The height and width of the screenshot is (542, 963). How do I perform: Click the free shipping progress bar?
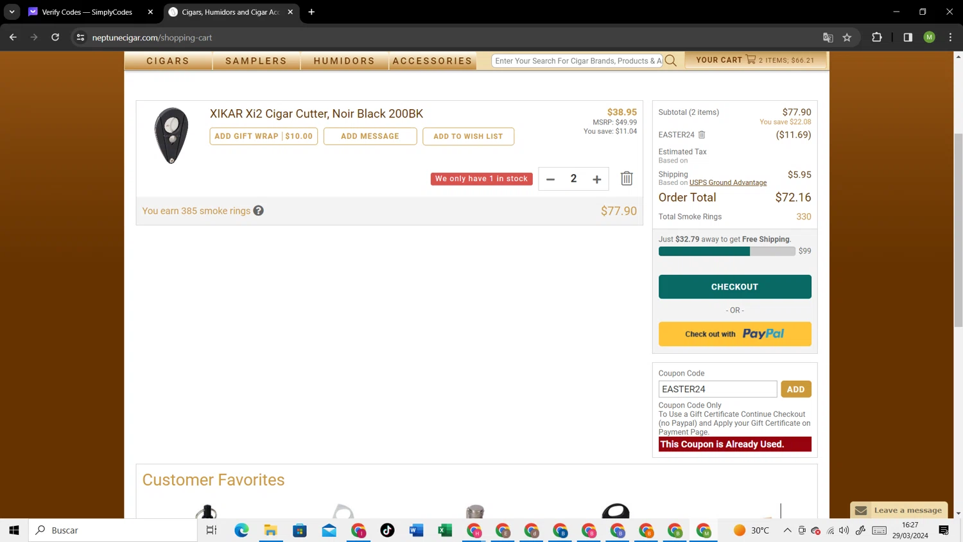point(727,251)
